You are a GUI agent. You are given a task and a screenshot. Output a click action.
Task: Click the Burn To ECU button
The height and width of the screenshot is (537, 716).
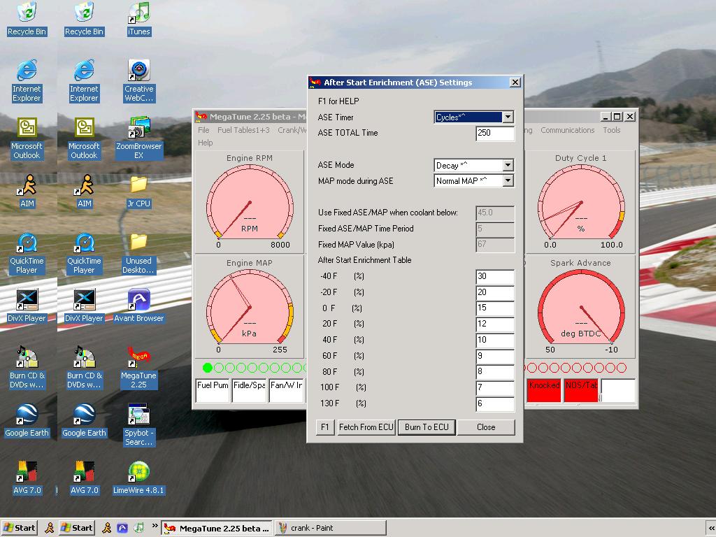coord(427,427)
